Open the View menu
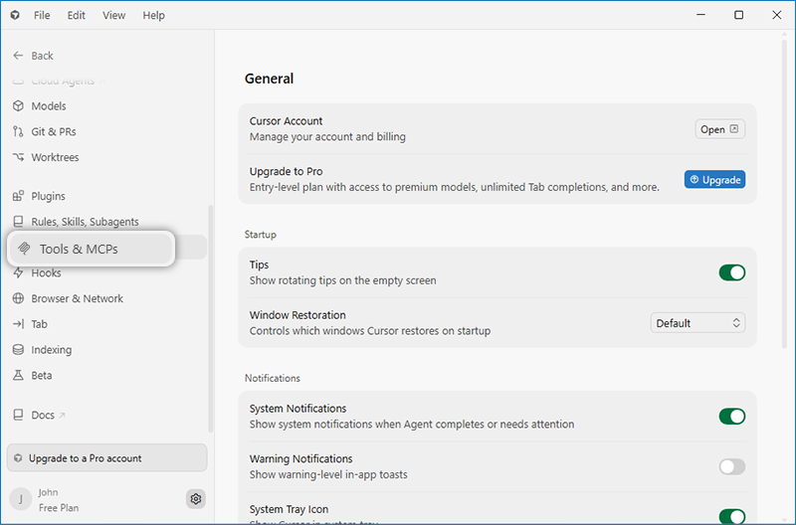This screenshot has width=796, height=525. tap(113, 15)
